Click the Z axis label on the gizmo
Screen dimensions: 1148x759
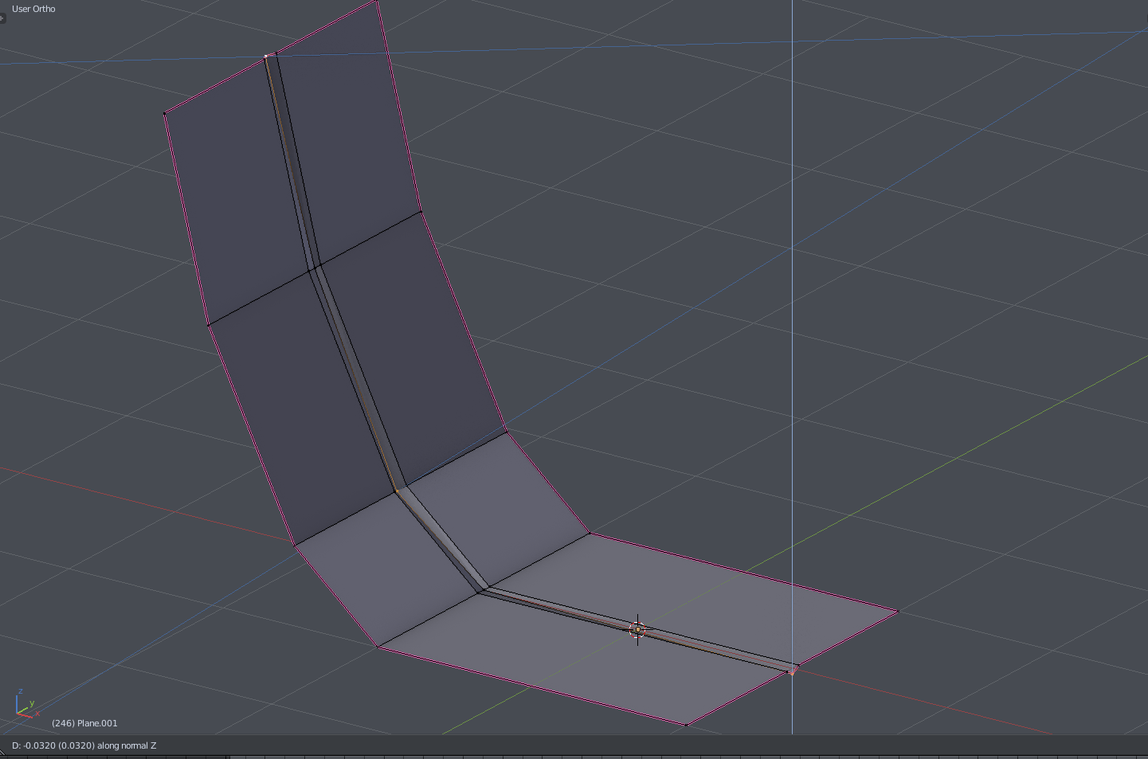[21, 691]
